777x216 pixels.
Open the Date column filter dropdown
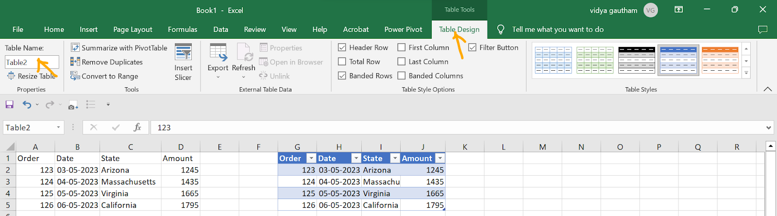tap(356, 158)
